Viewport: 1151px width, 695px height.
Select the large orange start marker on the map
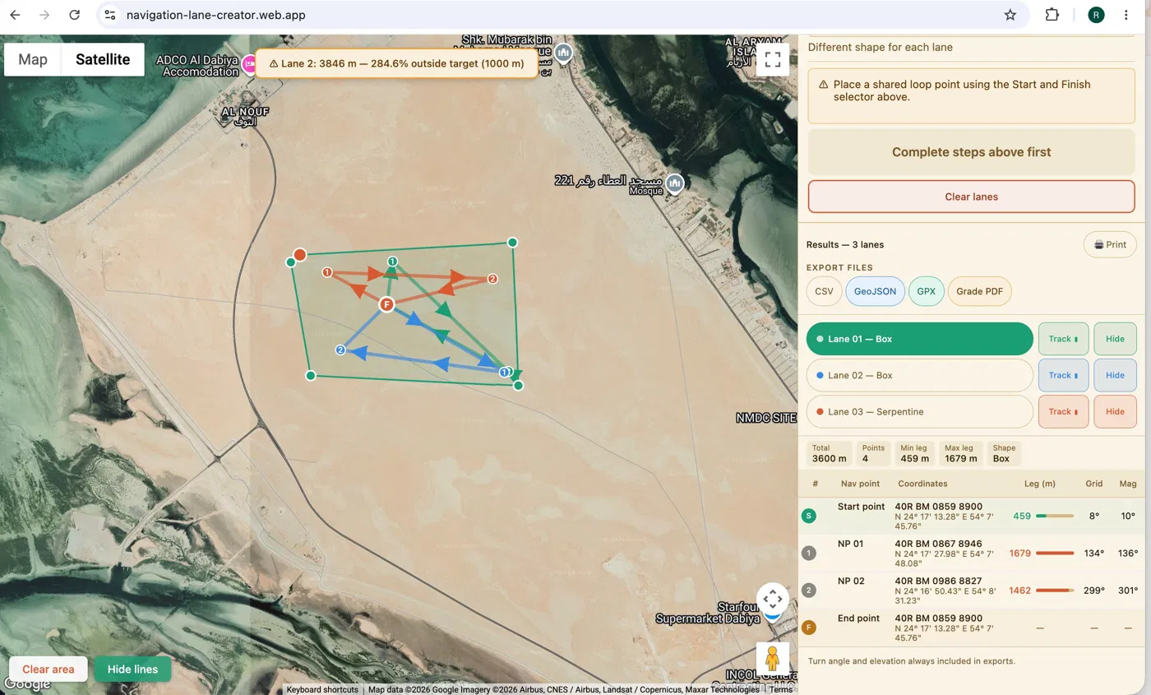coord(300,255)
